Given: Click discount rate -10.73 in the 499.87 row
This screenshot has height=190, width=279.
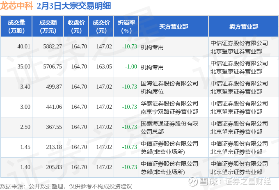Looking at the screenshot, I should pyautogui.click(x=130, y=87).
